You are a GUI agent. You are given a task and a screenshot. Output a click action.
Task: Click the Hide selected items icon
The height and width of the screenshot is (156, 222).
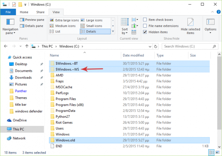190,26
